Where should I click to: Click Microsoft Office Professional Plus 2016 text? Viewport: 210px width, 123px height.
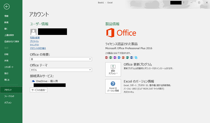(129, 48)
